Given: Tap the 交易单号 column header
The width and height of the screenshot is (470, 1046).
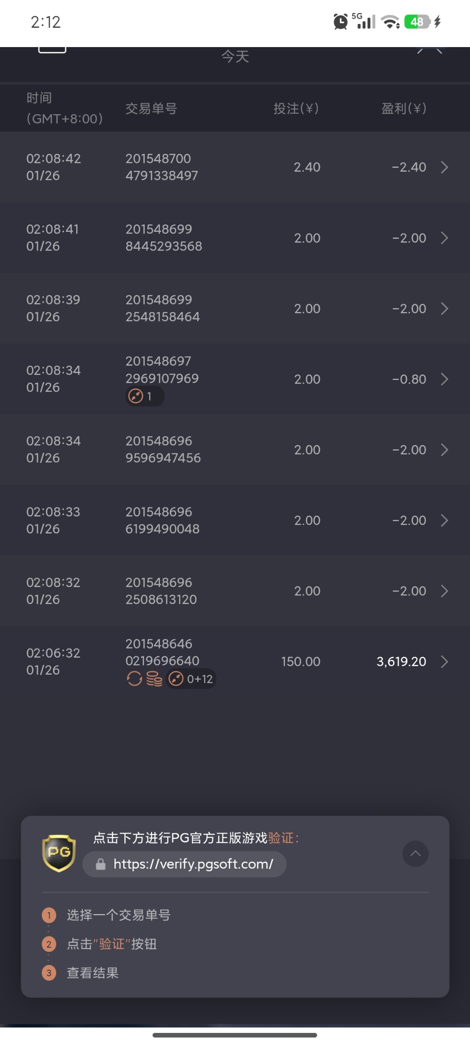Looking at the screenshot, I should 151,109.
